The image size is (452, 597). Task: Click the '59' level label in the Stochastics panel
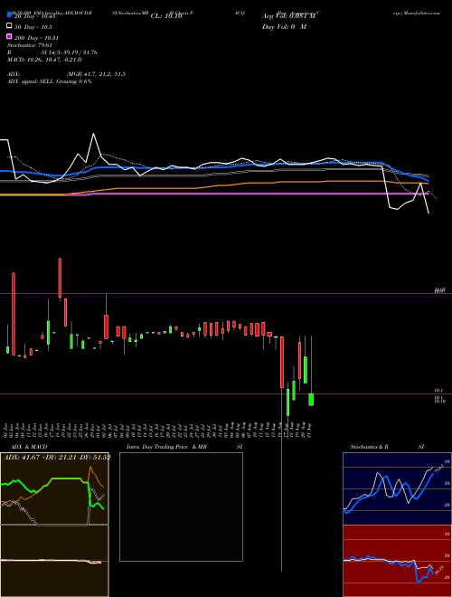[x=447, y=483]
